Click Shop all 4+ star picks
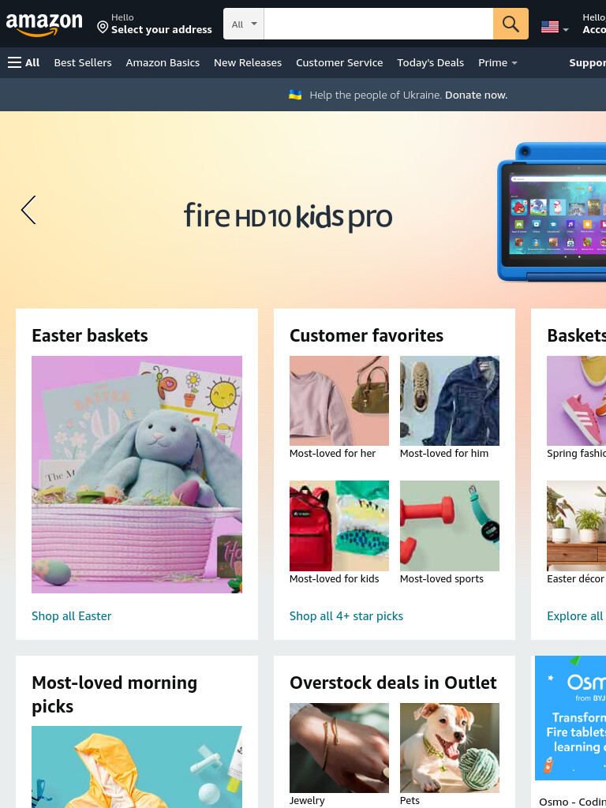 pos(346,615)
